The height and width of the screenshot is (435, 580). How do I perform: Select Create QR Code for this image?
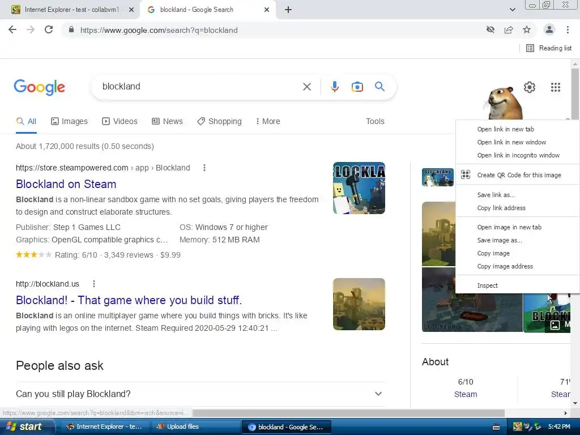pyautogui.click(x=517, y=175)
